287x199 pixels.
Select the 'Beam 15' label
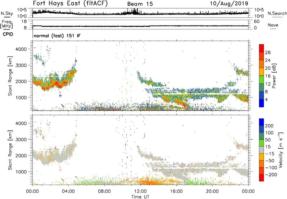(140, 4)
